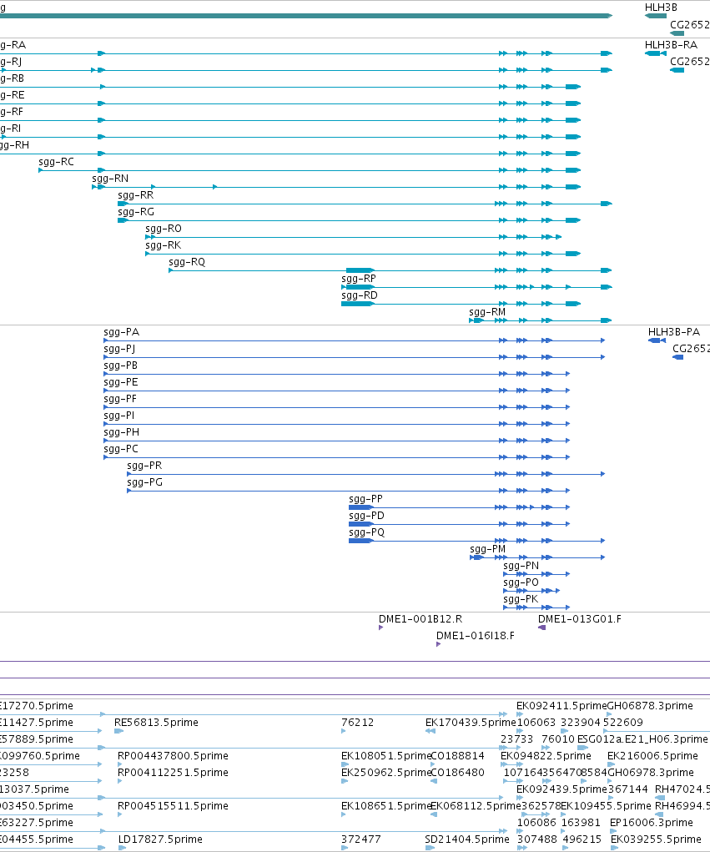Select the LD17827.5prime EST label
This screenshot has height=852, width=710.
pyautogui.click(x=160, y=839)
